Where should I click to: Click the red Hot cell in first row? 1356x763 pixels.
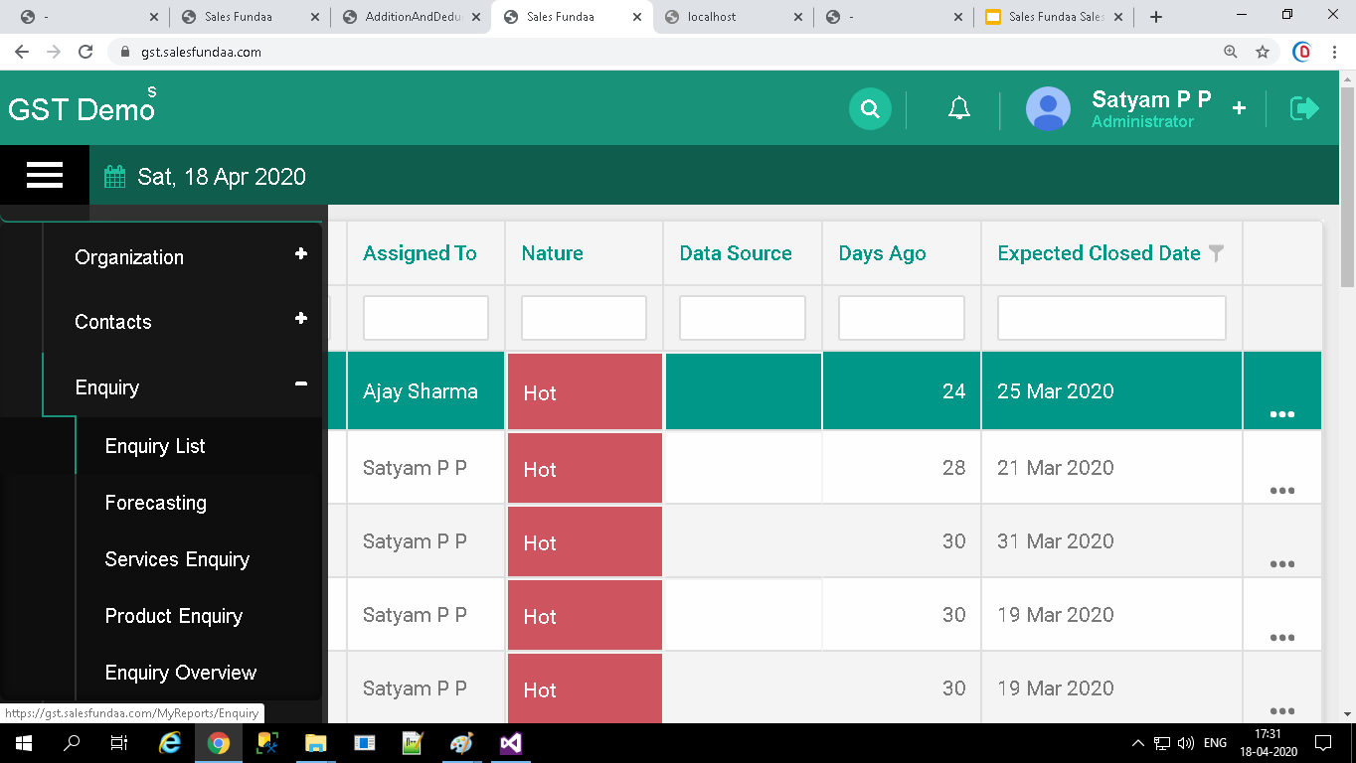point(585,392)
